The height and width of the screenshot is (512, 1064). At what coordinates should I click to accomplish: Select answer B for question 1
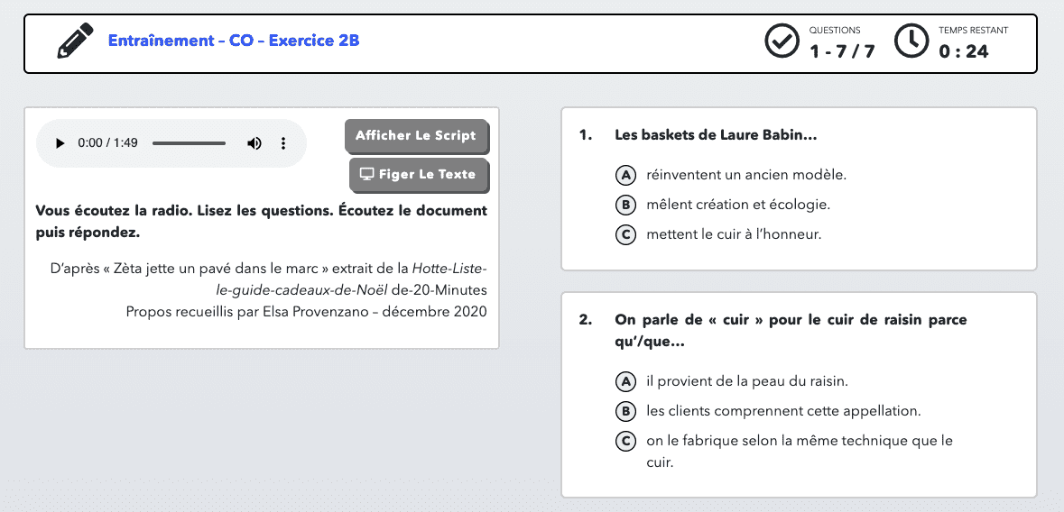point(625,205)
